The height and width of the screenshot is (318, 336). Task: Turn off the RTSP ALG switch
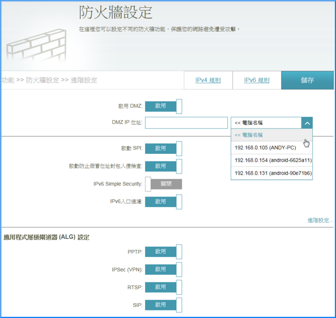coord(163,287)
